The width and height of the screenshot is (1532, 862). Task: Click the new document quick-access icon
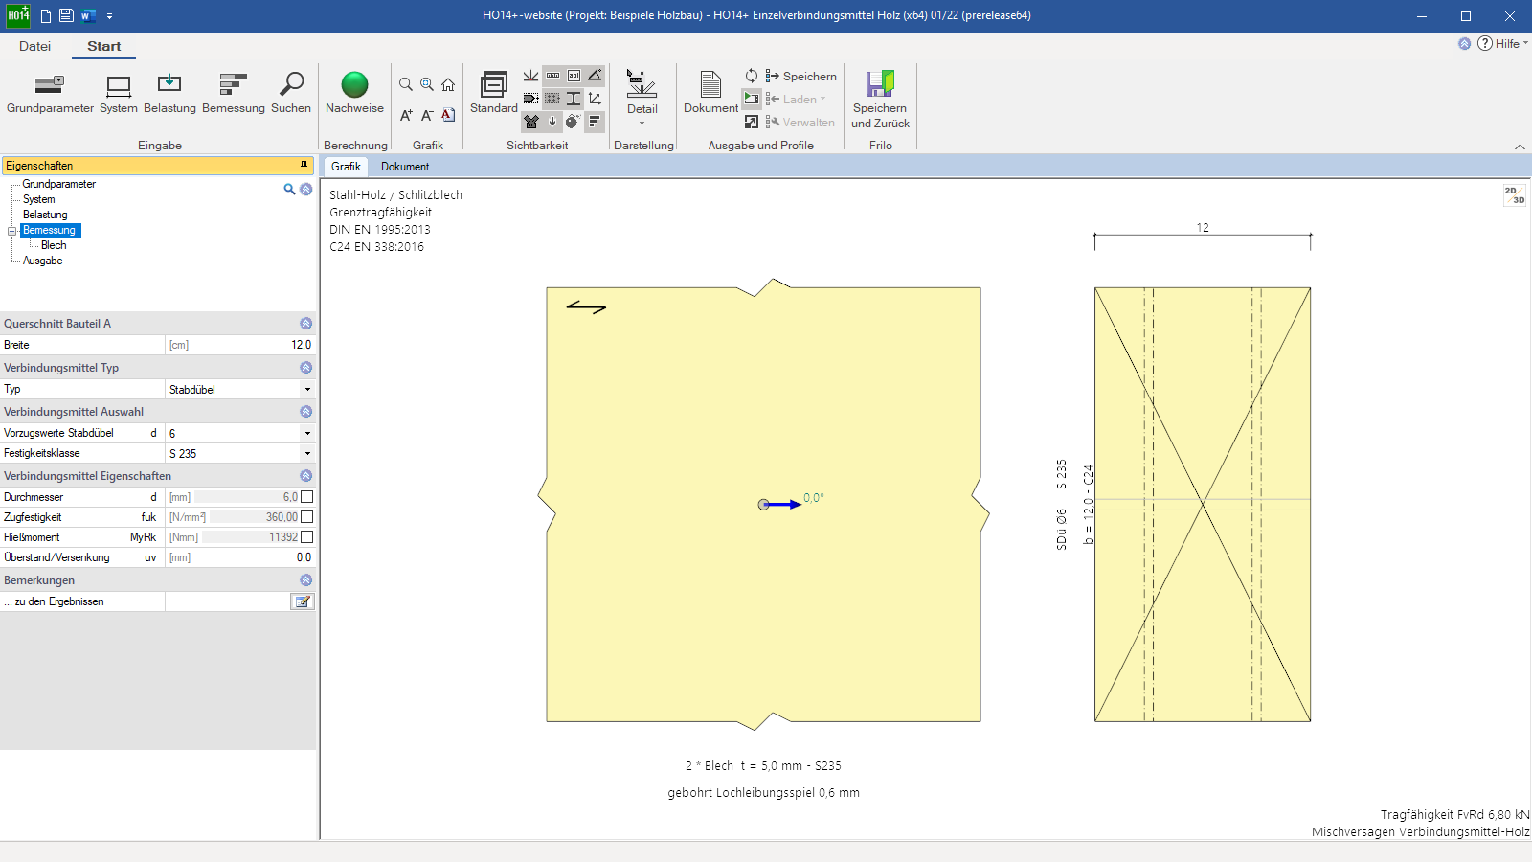point(45,15)
